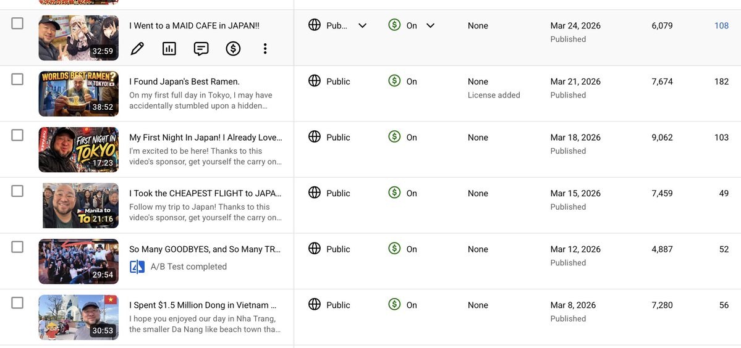The image size is (741, 348).
Task: Click the date Mar 15, 2026
Action: coord(575,193)
